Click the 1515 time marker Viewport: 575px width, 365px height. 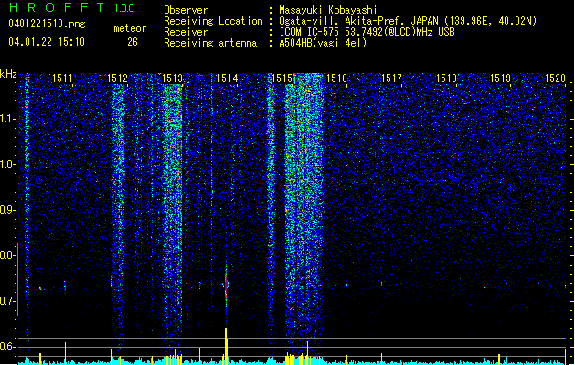pos(282,78)
